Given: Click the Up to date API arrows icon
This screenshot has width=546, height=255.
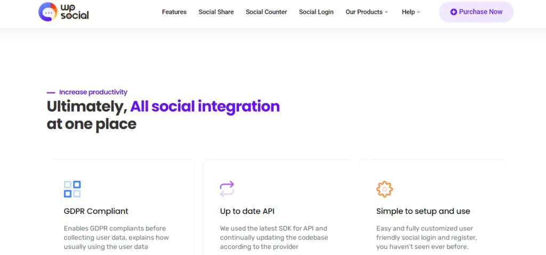Looking at the screenshot, I should point(227,189).
